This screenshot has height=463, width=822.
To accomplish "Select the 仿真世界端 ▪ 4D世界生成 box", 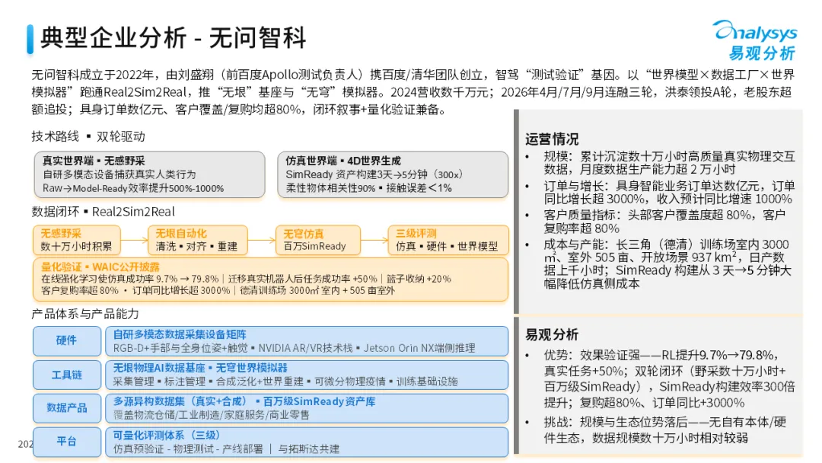I will click(393, 174).
